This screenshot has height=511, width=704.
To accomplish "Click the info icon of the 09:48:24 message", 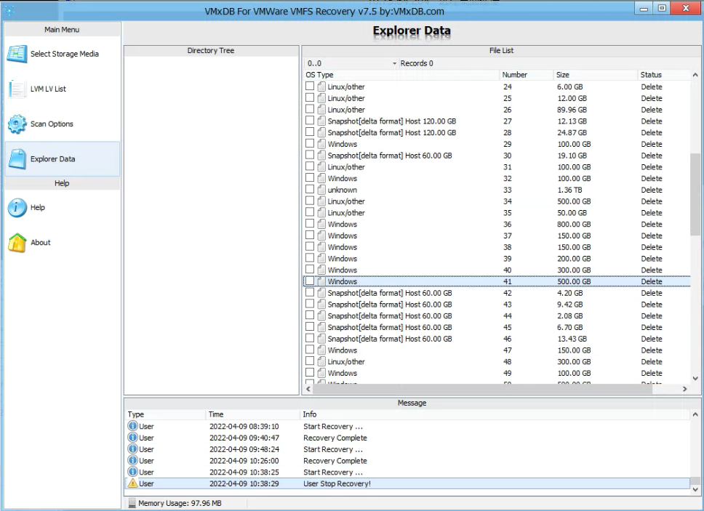I will pyautogui.click(x=132, y=449).
